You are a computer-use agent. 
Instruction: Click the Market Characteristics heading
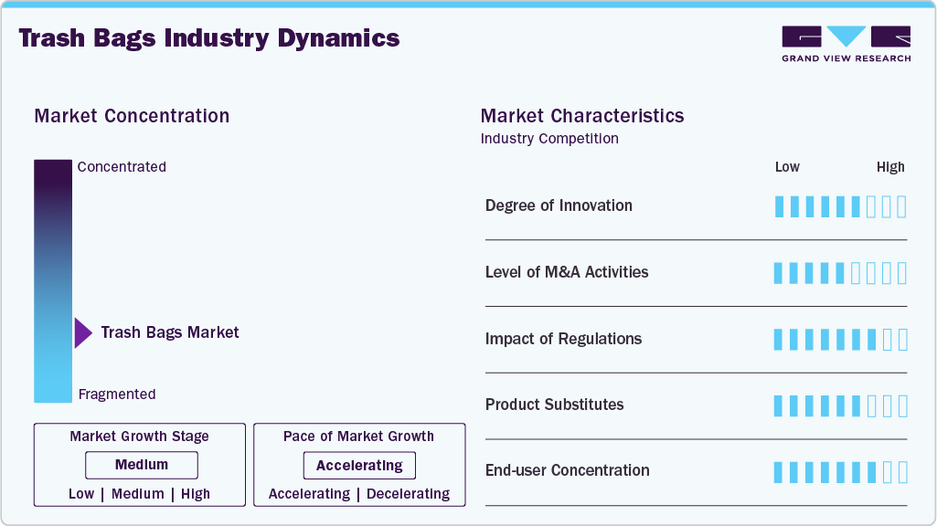pos(582,116)
